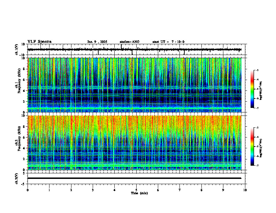Click the ch.1 colorbar log(PSD) unit label
Screen dimensions: 276x213
(261, 90)
